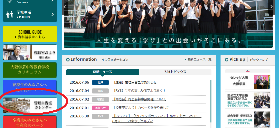Switch to the 入試トピックス tab
Viewport: 279px width, 128px height.
[175, 72]
